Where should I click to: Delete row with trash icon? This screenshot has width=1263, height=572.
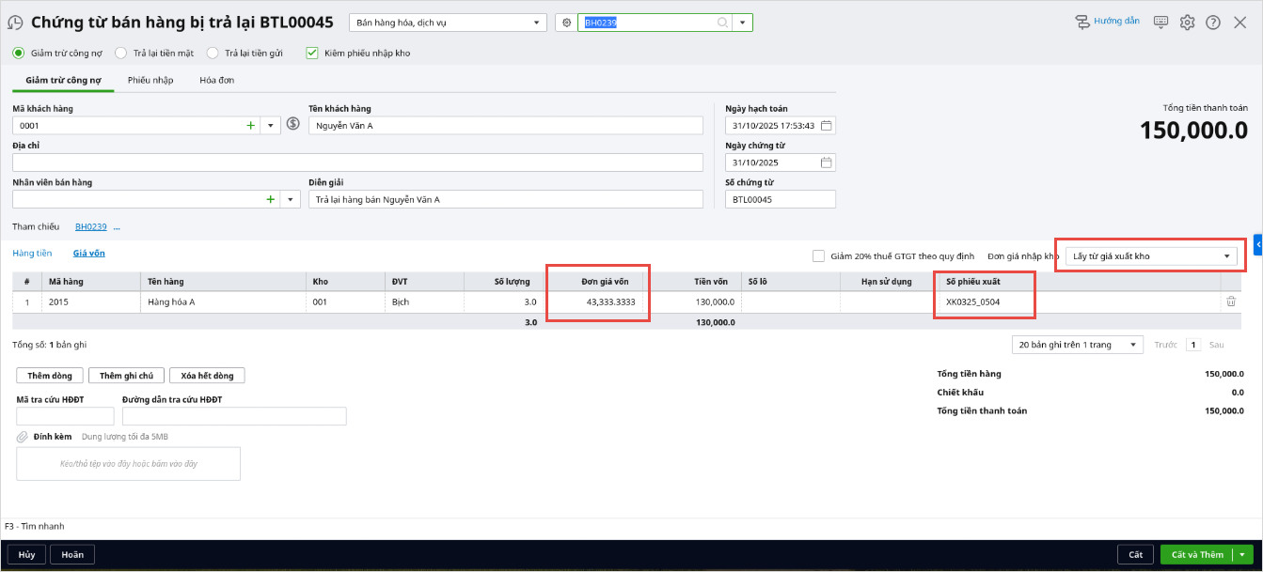[x=1230, y=301]
